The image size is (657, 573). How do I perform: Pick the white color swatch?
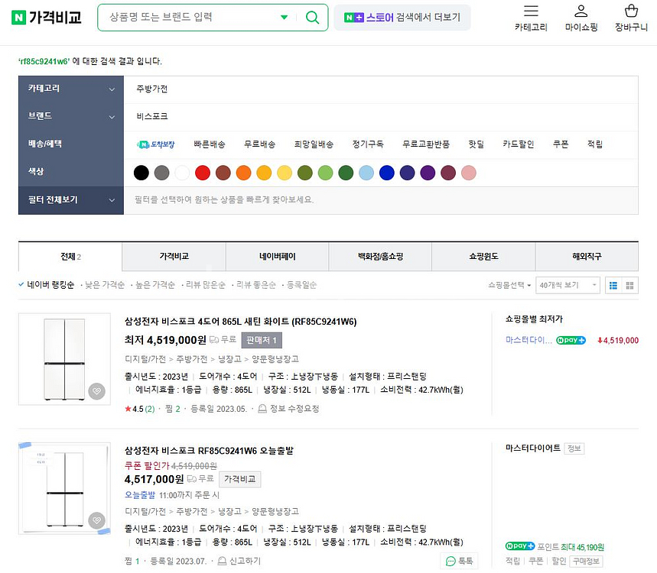point(182,173)
